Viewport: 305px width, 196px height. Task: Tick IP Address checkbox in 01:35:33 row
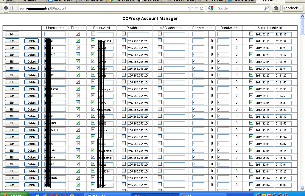tap(124, 102)
